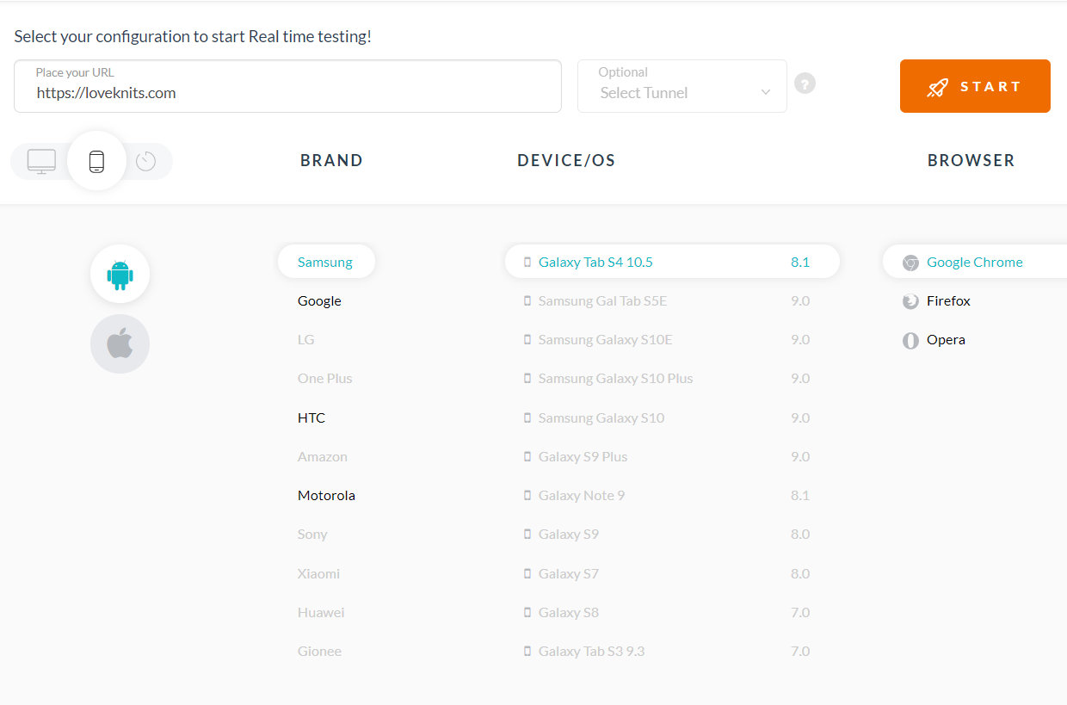This screenshot has width=1067, height=705.
Task: Click device icon beside Galaxy Tab S4 10.5
Action: (527, 263)
